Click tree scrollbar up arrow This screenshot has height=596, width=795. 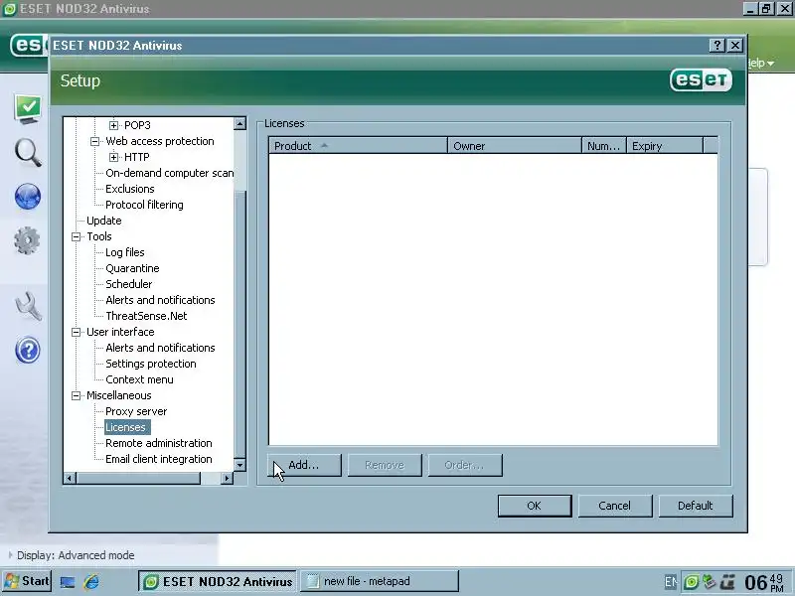[239, 123]
